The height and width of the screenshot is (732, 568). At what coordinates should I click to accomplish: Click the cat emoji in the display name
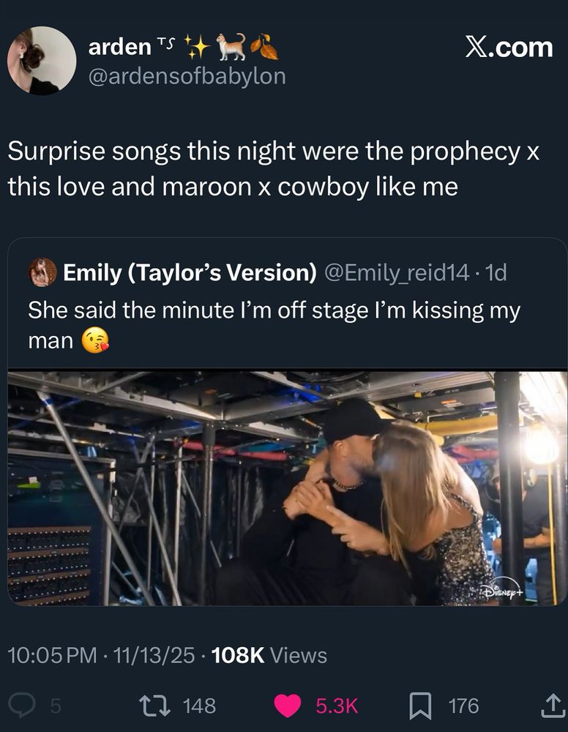coord(231,47)
